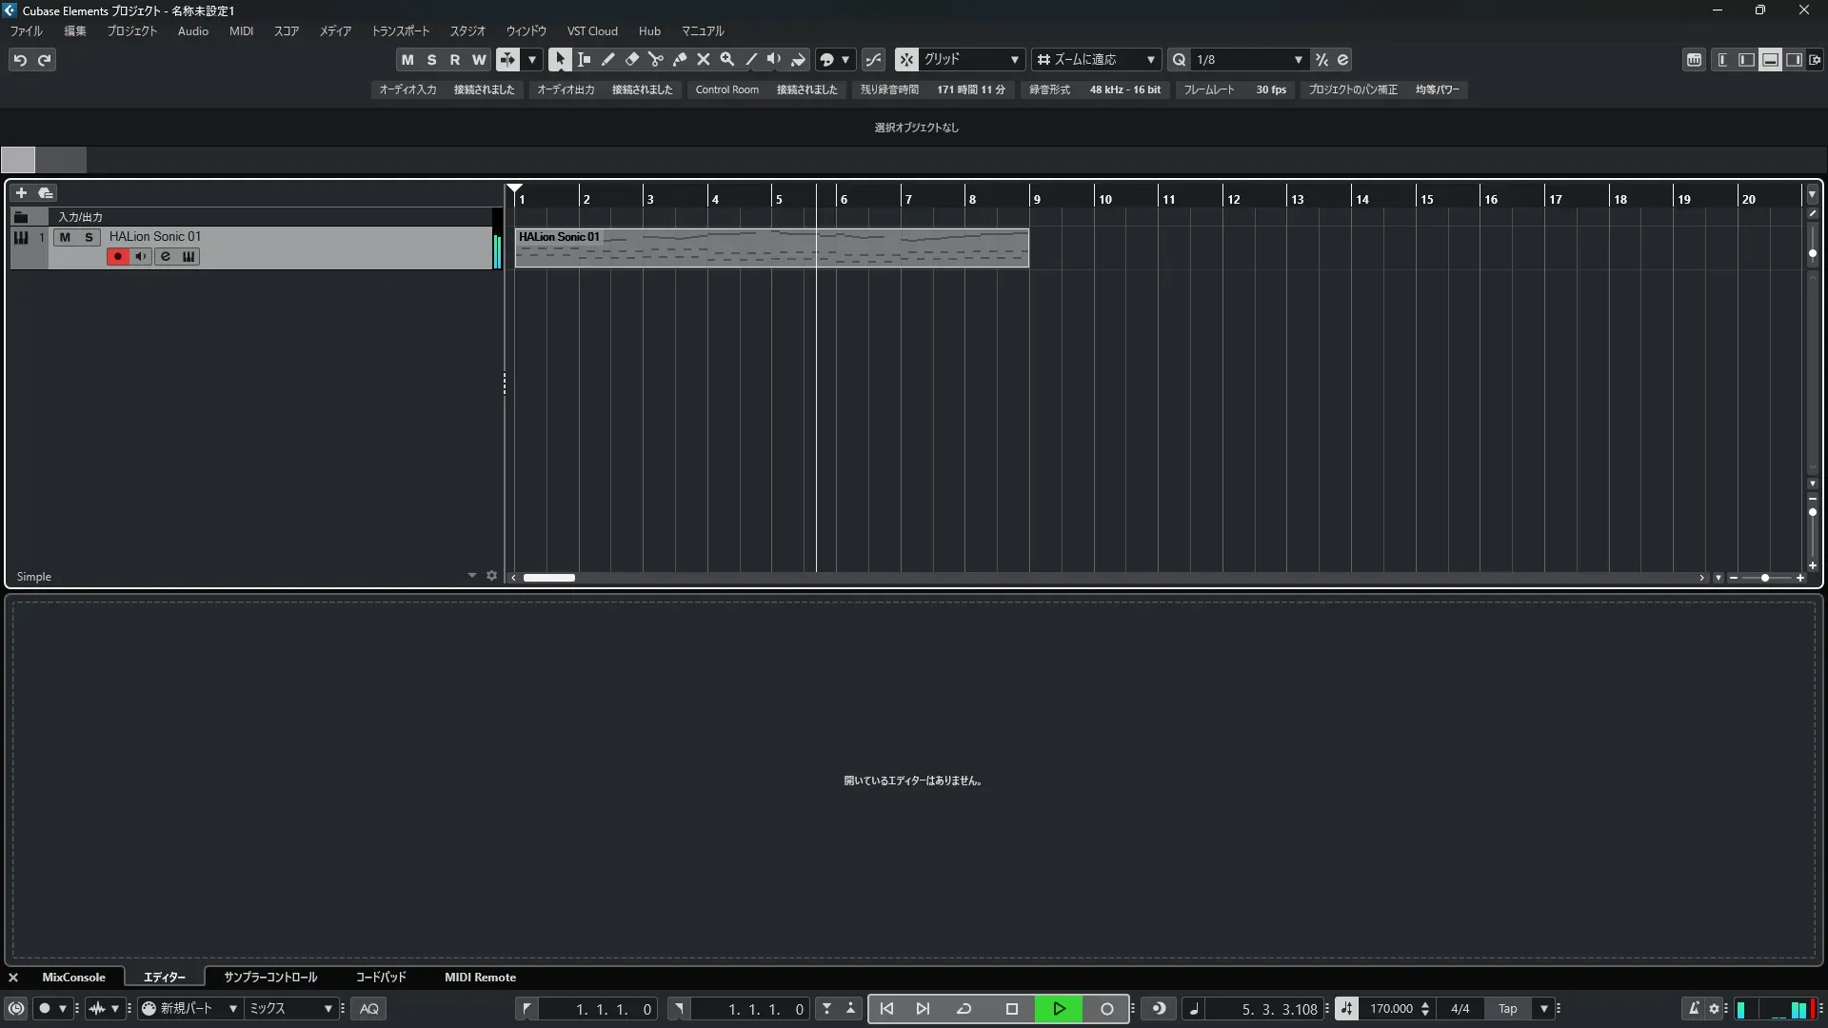Screen dimensions: 1828x1028
Task: Click the Stop transport button
Action: coord(1011,1008)
